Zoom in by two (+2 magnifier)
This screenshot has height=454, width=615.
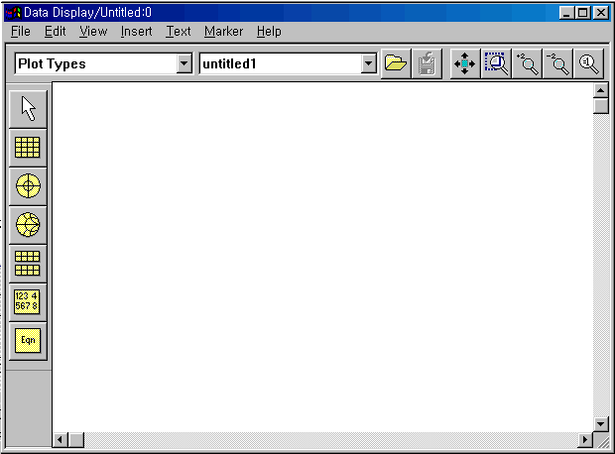(x=527, y=63)
